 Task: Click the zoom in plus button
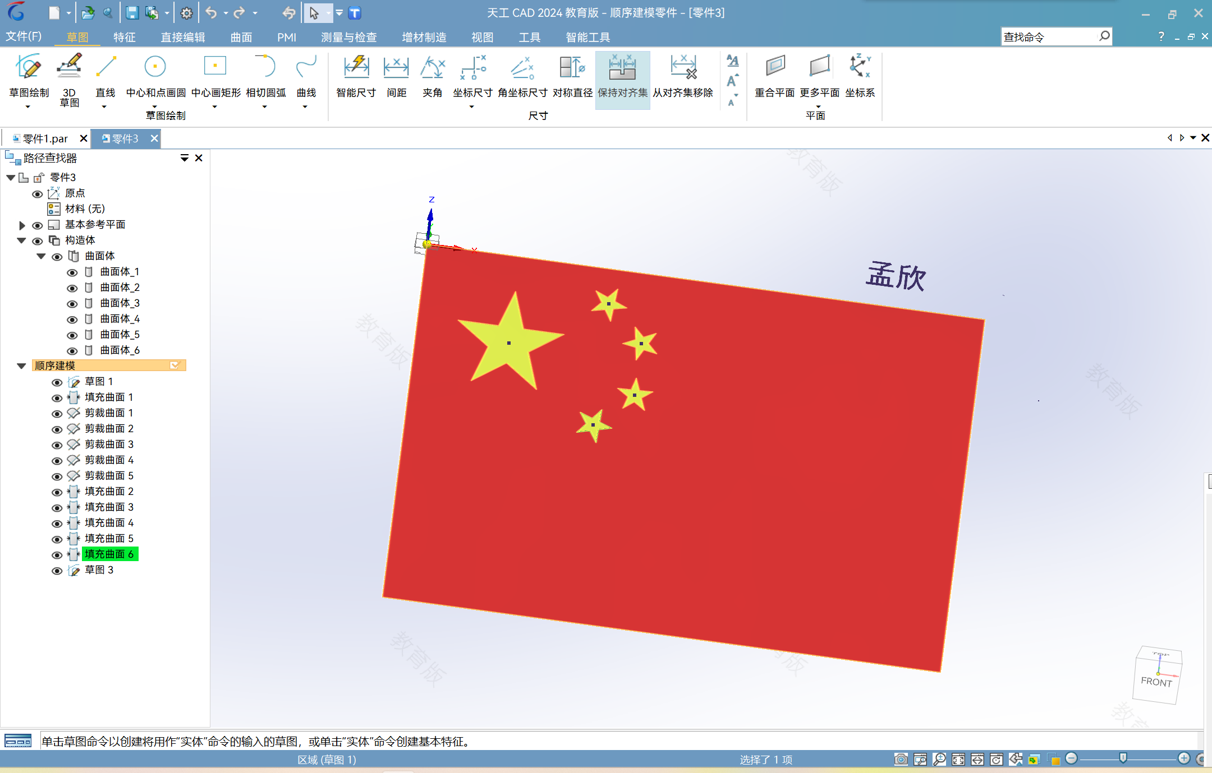(x=1184, y=758)
